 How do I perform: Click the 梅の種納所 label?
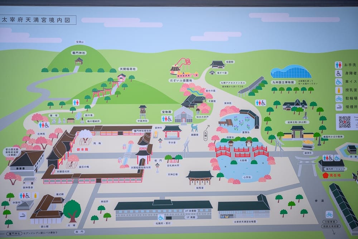pos(93,121)
